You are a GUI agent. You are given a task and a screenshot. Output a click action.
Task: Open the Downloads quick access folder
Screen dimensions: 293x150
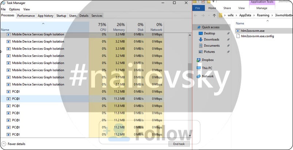point(211,39)
